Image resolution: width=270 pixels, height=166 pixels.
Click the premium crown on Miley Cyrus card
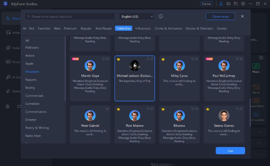pos(163,59)
